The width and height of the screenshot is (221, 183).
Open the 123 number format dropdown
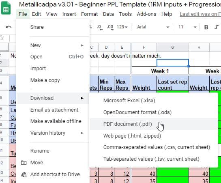point(122,27)
